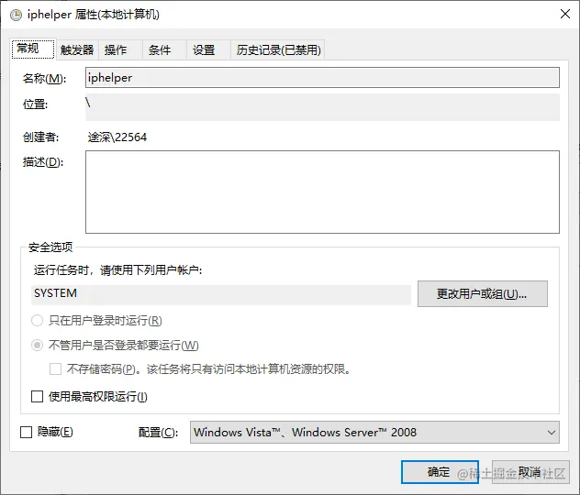Switch to the 条件 tab
The height and width of the screenshot is (495, 580).
164,49
